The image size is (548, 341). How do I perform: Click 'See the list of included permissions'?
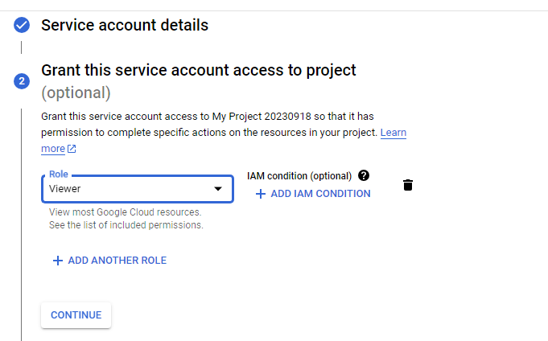(126, 225)
